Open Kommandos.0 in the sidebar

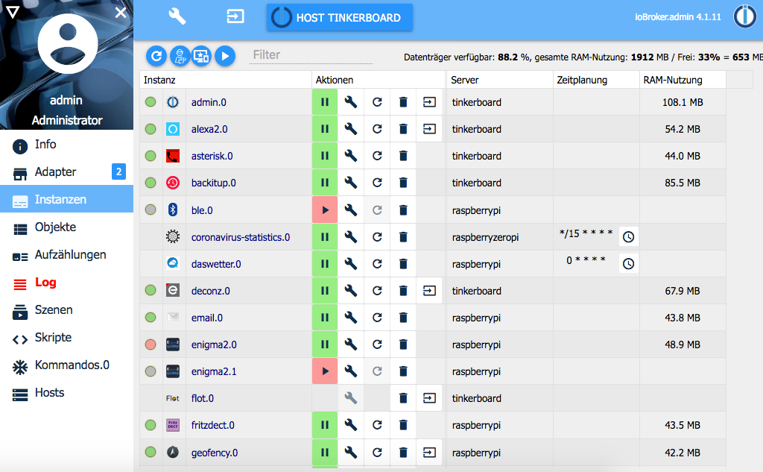pyautogui.click(x=66, y=365)
